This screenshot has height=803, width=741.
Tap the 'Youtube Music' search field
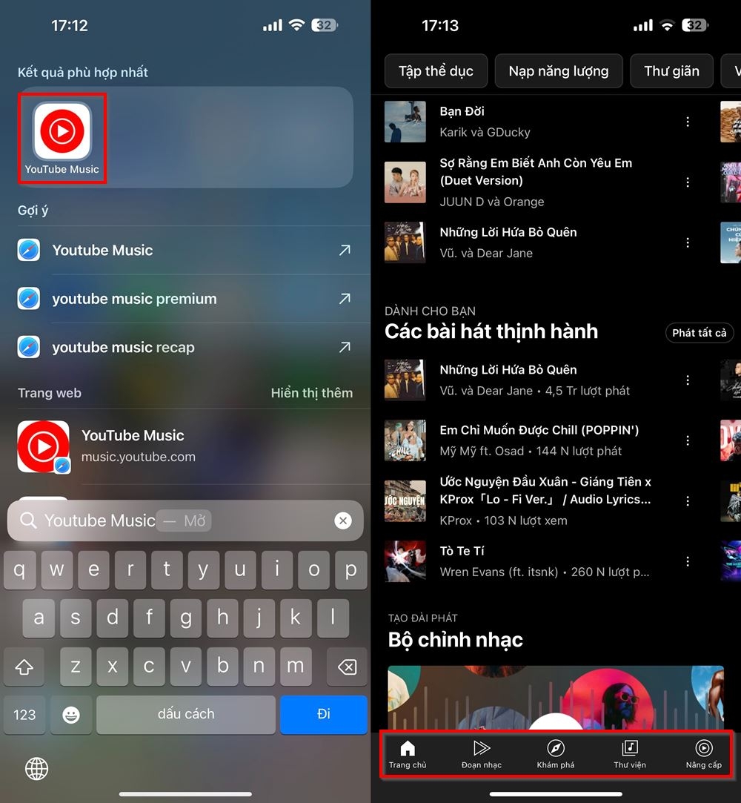[x=185, y=521]
